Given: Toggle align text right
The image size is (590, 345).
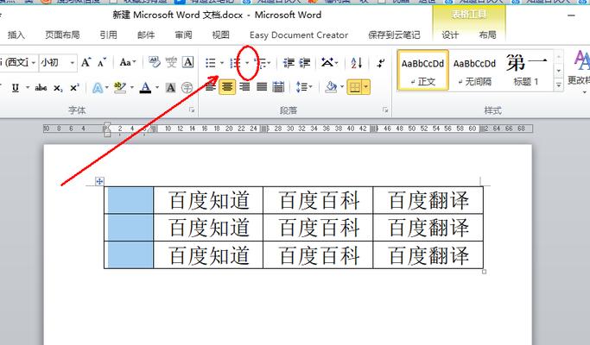Looking at the screenshot, I should pyautogui.click(x=244, y=87).
